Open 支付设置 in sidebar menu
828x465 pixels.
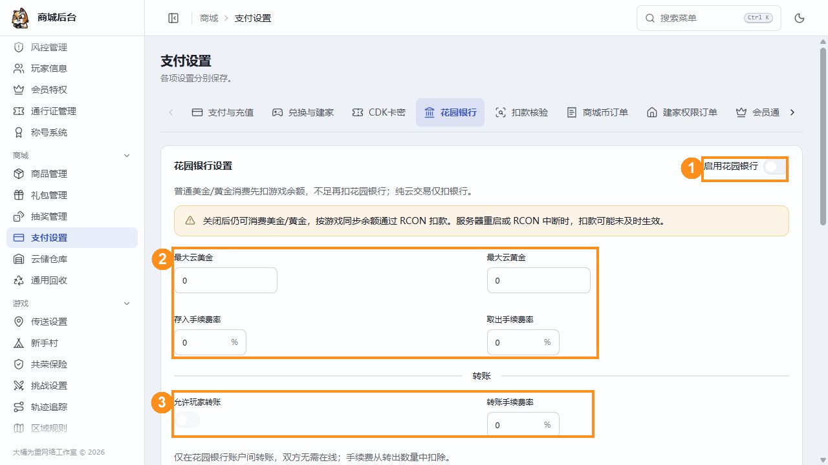72,238
